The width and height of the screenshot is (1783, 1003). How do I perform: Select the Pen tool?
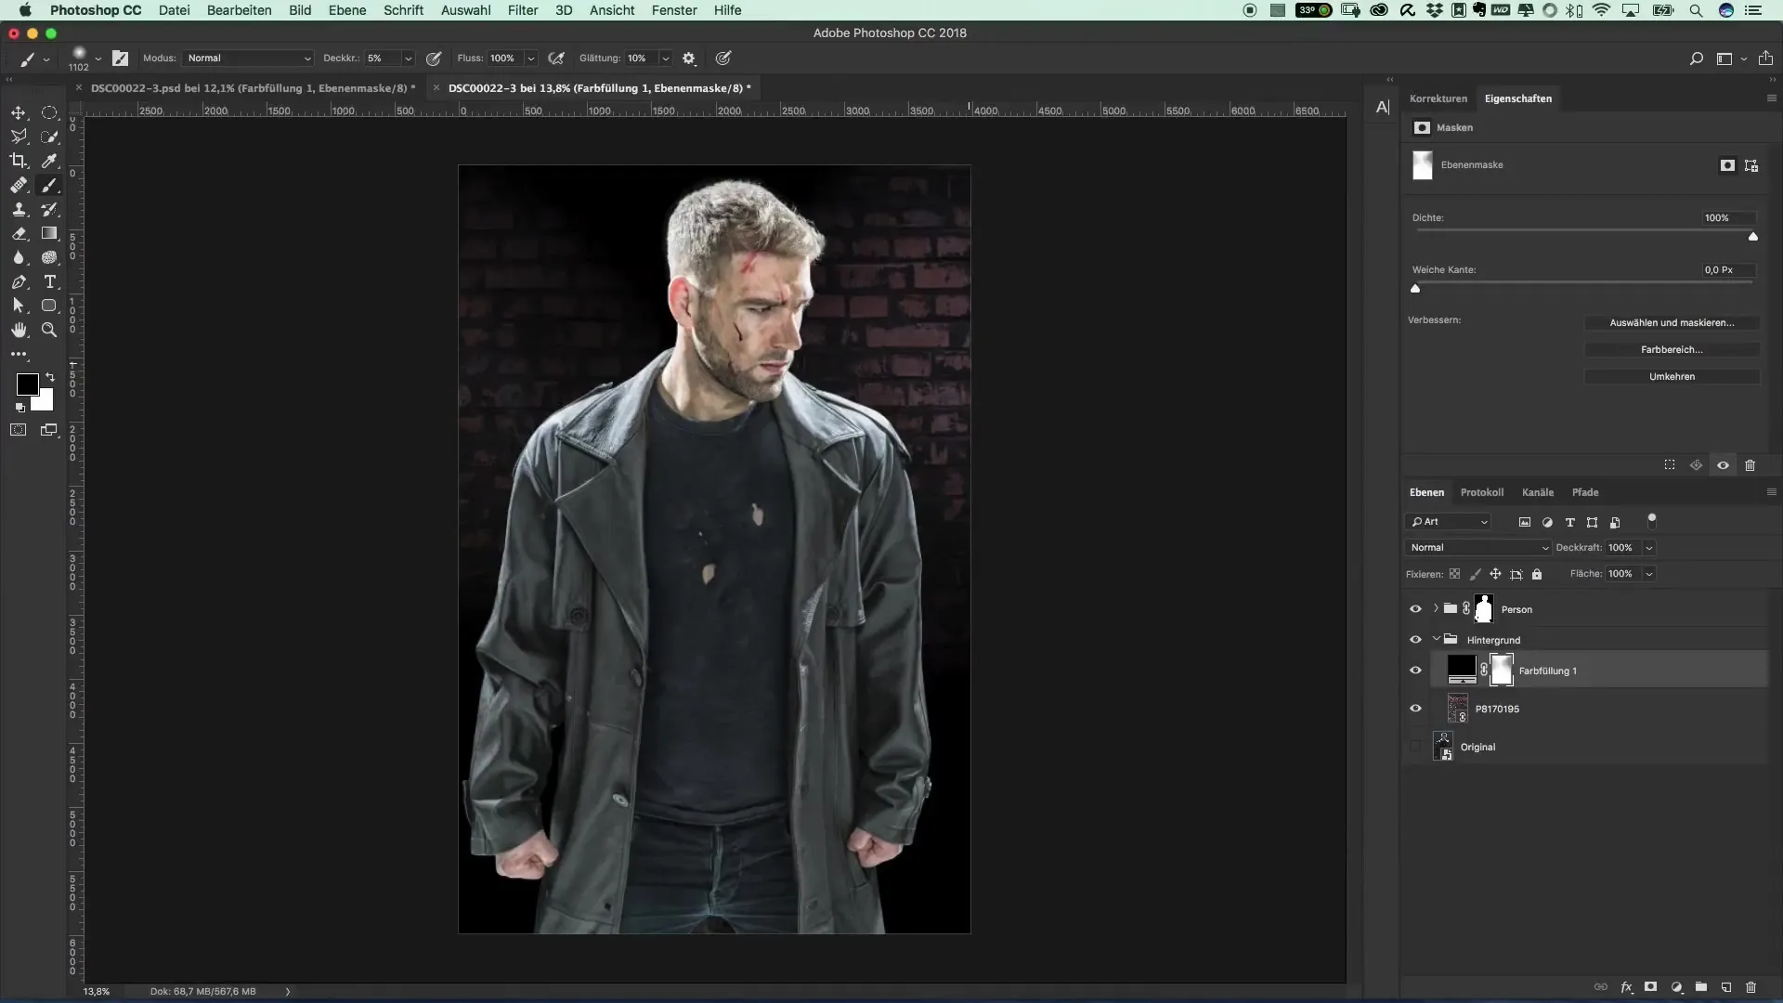click(x=19, y=281)
